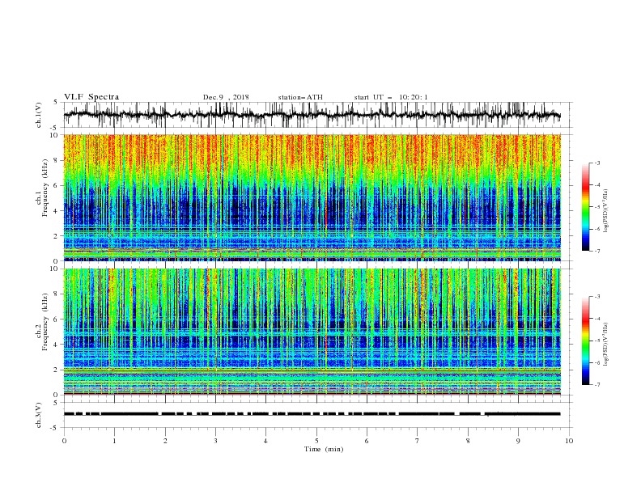Click the ch.3 black signal trace
Screen dimensions: 641x495
point(312,414)
